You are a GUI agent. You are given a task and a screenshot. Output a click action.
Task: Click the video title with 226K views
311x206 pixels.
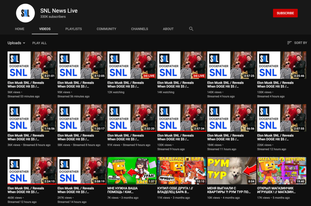tap(275, 137)
